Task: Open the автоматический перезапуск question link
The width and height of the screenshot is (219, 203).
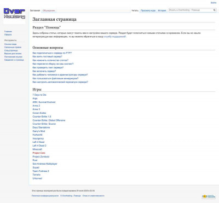Action: click(60, 82)
